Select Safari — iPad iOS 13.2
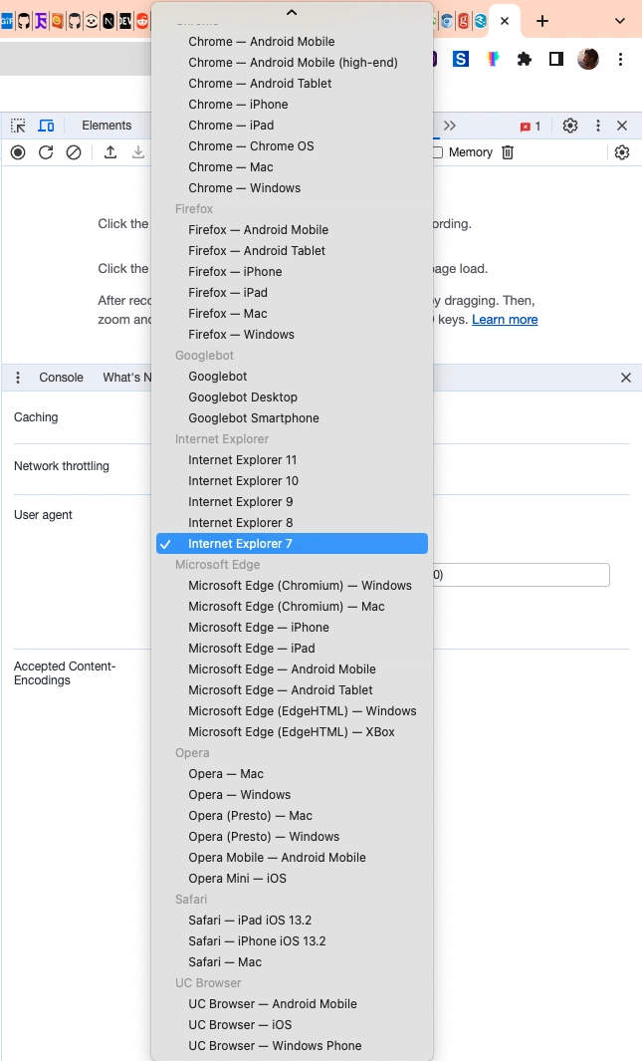Image resolution: width=642 pixels, height=1061 pixels. 292,921
